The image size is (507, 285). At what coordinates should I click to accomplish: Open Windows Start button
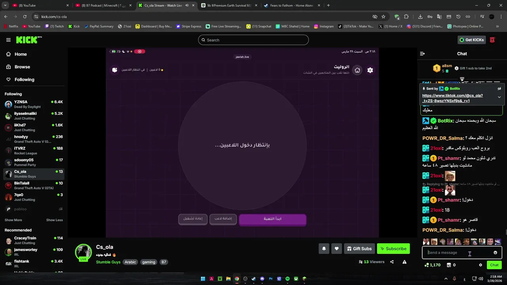203,279
